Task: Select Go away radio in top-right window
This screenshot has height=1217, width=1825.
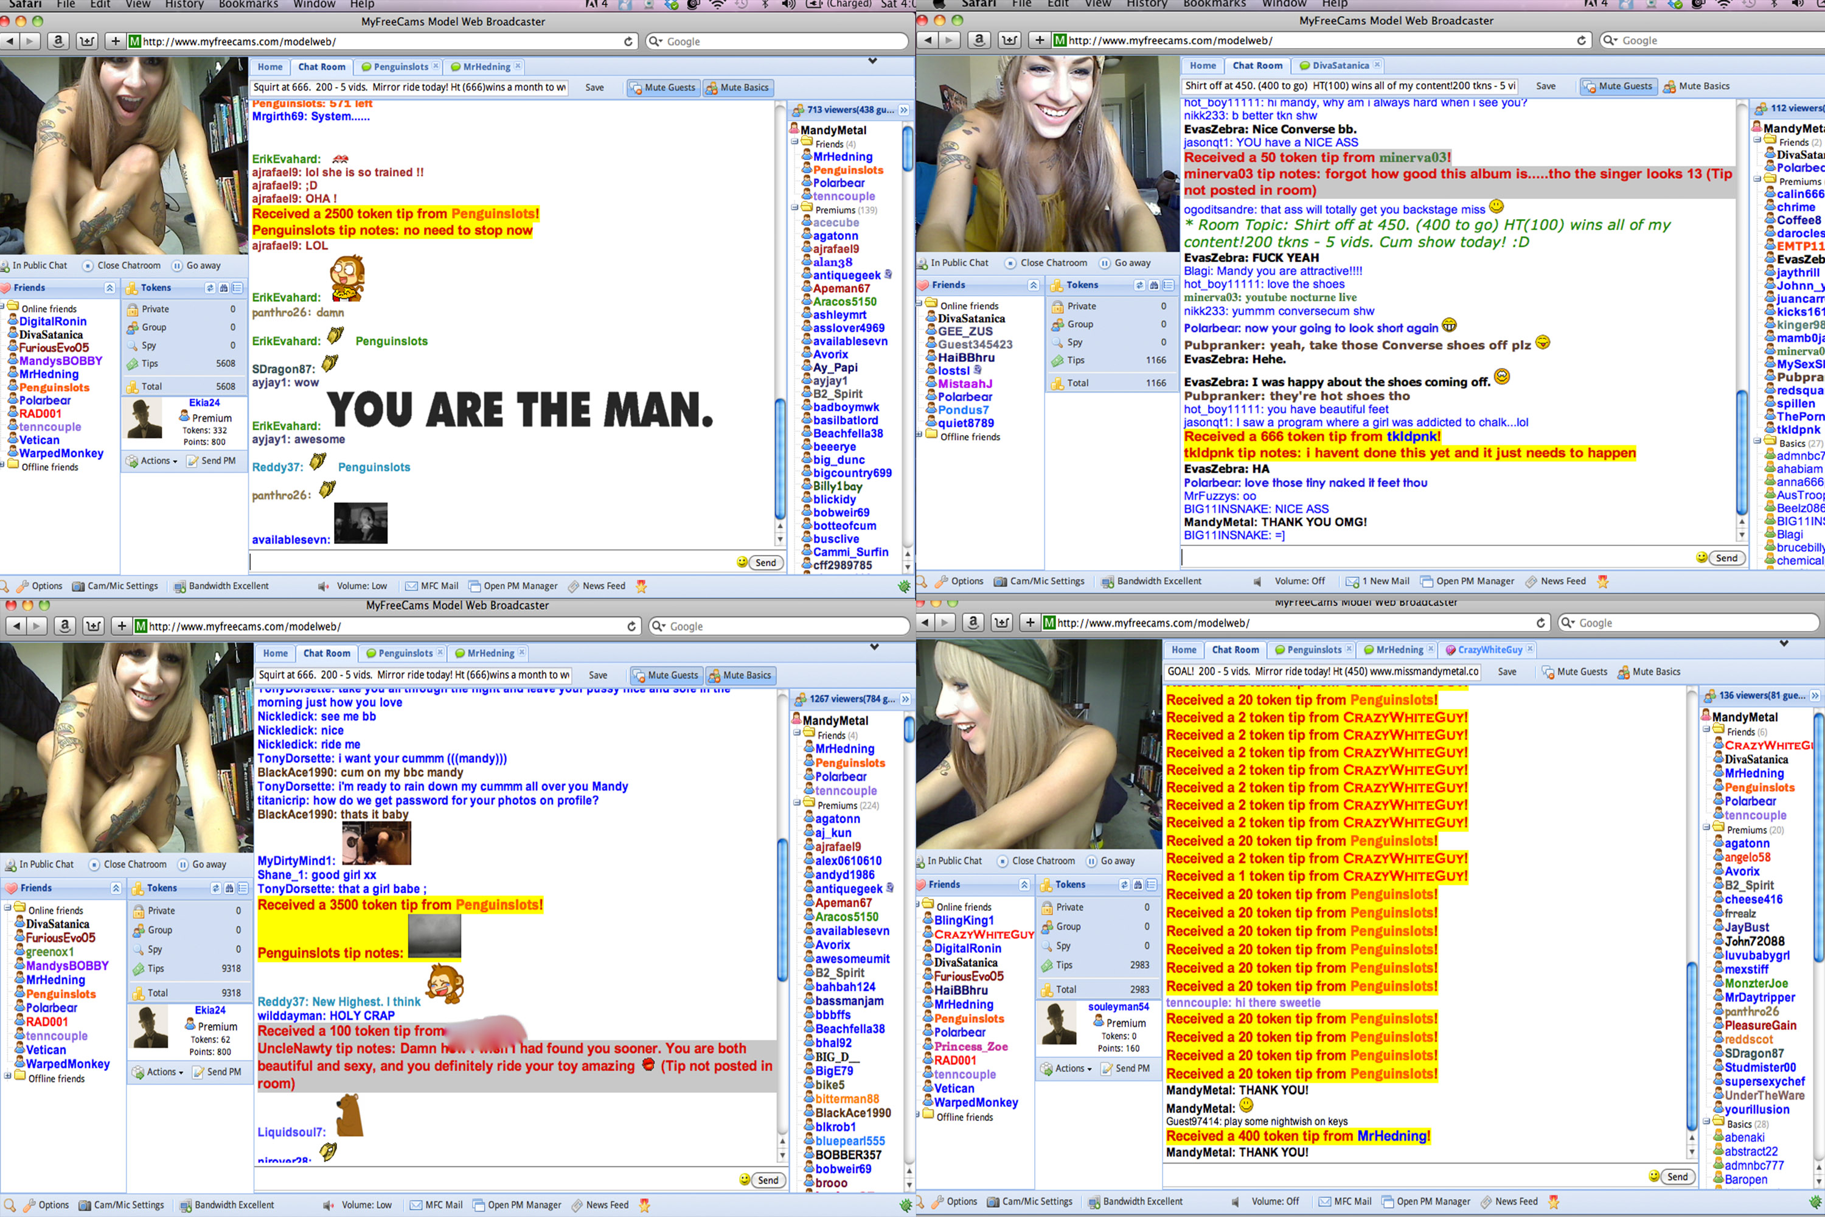Action: click(1105, 263)
